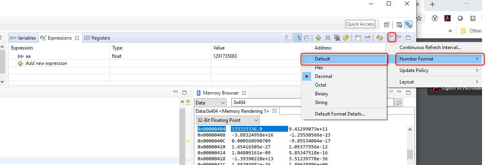Click the Memory Browser scrollbar up arrow
The image size is (486, 165).
[x=411, y=130]
